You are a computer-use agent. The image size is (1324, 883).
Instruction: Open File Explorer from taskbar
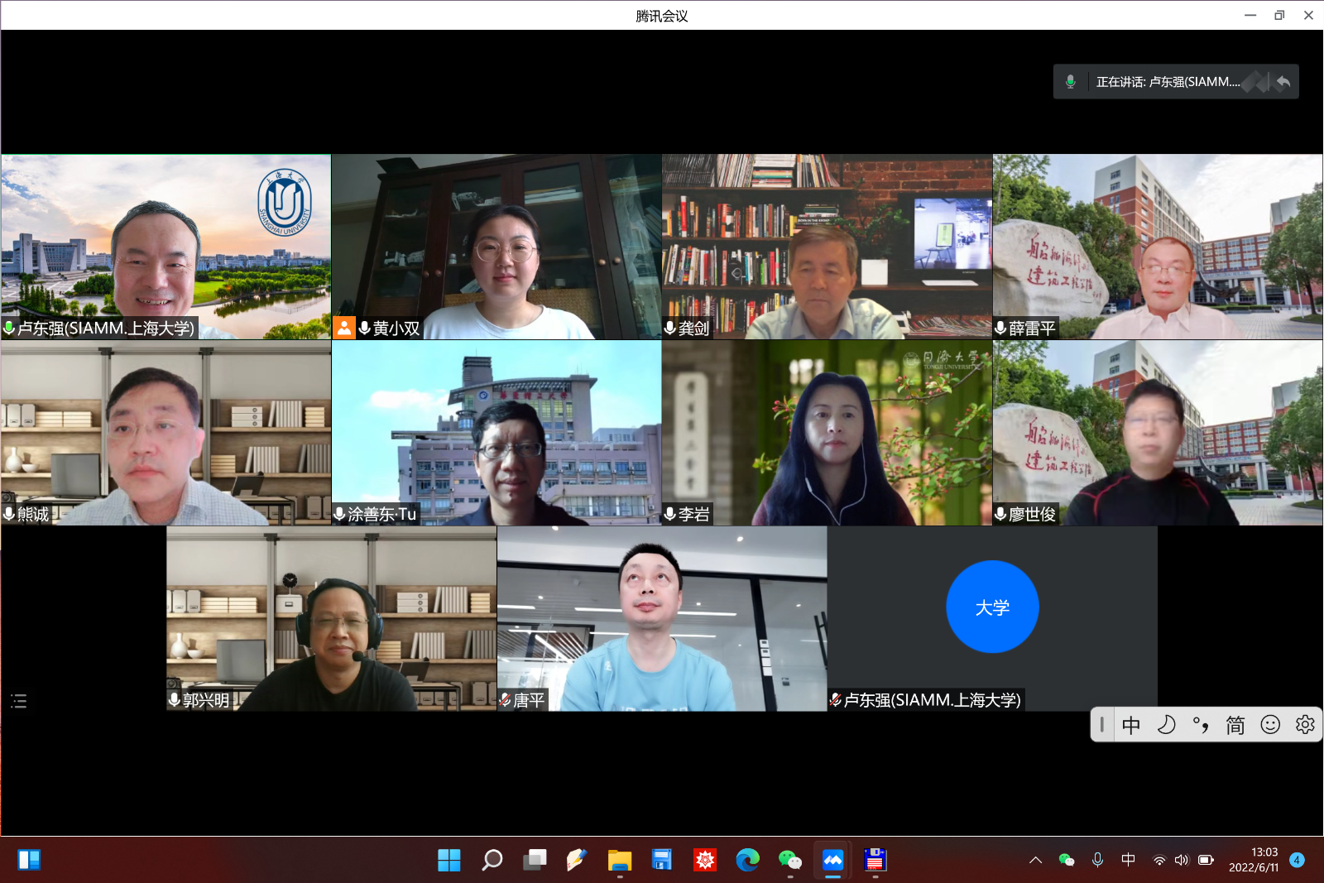620,860
